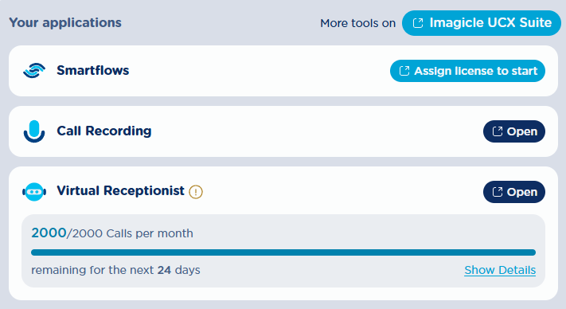Assign license to start Smartflows
The image size is (566, 309).
coord(467,71)
